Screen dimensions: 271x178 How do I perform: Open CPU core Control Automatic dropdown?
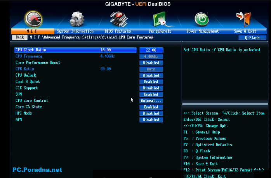coord(151,101)
